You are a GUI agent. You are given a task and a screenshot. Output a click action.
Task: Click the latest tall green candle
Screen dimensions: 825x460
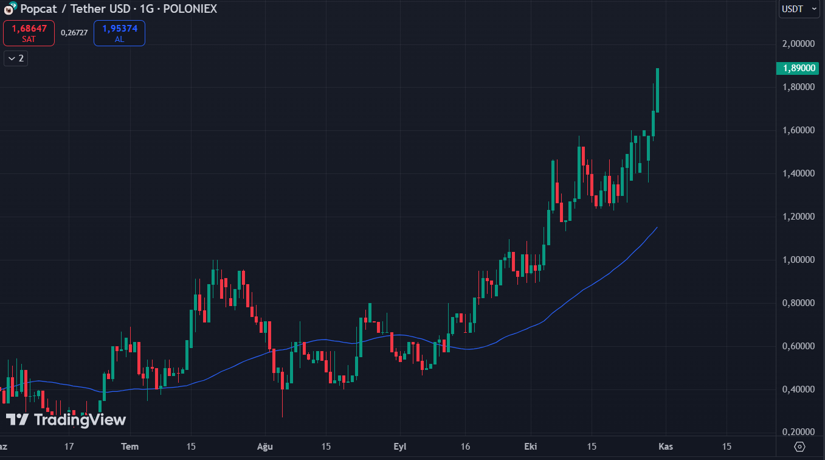(x=657, y=91)
